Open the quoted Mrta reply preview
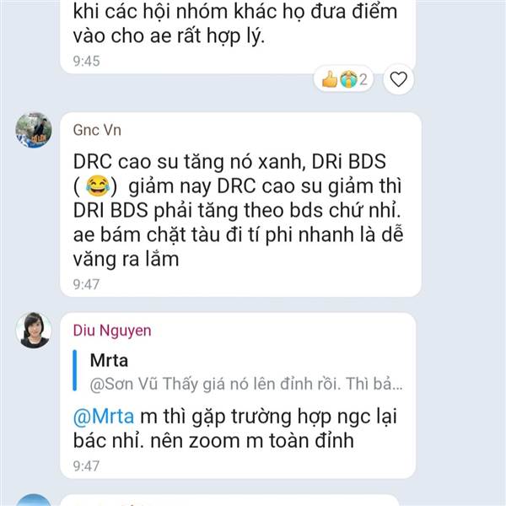 [x=239, y=372]
